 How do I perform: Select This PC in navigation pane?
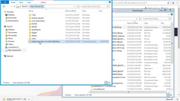10,27
